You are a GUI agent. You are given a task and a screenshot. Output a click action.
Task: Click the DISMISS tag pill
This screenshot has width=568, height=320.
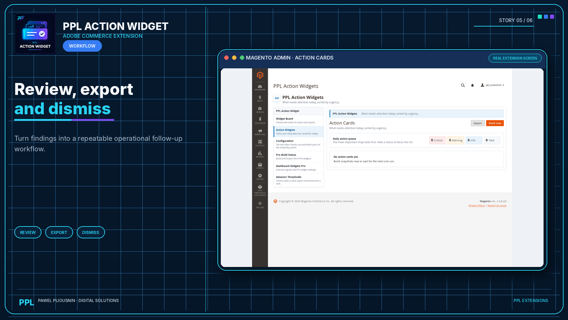(x=91, y=232)
